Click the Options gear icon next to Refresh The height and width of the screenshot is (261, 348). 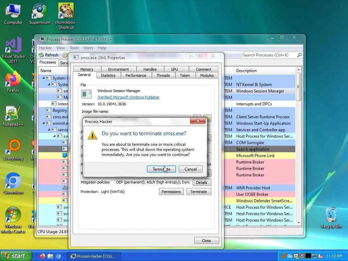(65, 55)
